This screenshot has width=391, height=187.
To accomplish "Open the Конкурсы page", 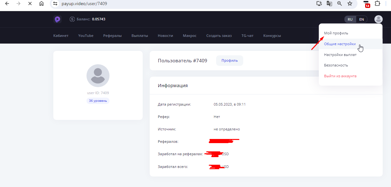I will pos(272,36).
